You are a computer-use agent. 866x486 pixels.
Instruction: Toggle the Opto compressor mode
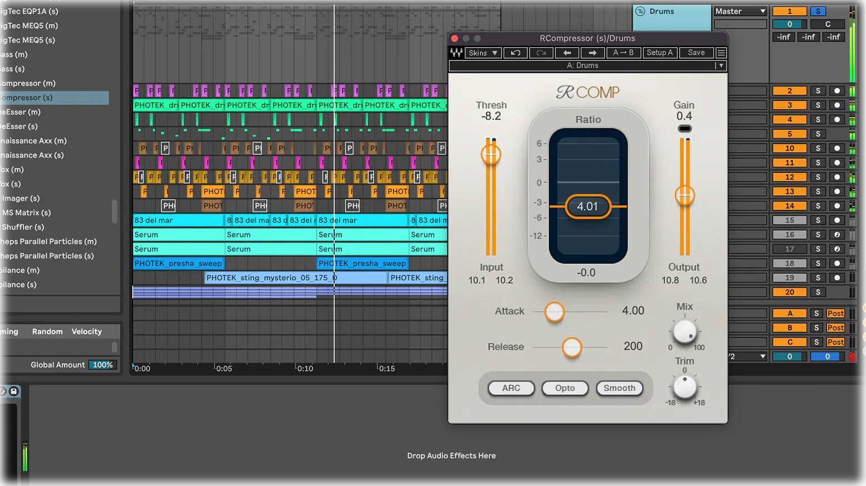click(565, 388)
